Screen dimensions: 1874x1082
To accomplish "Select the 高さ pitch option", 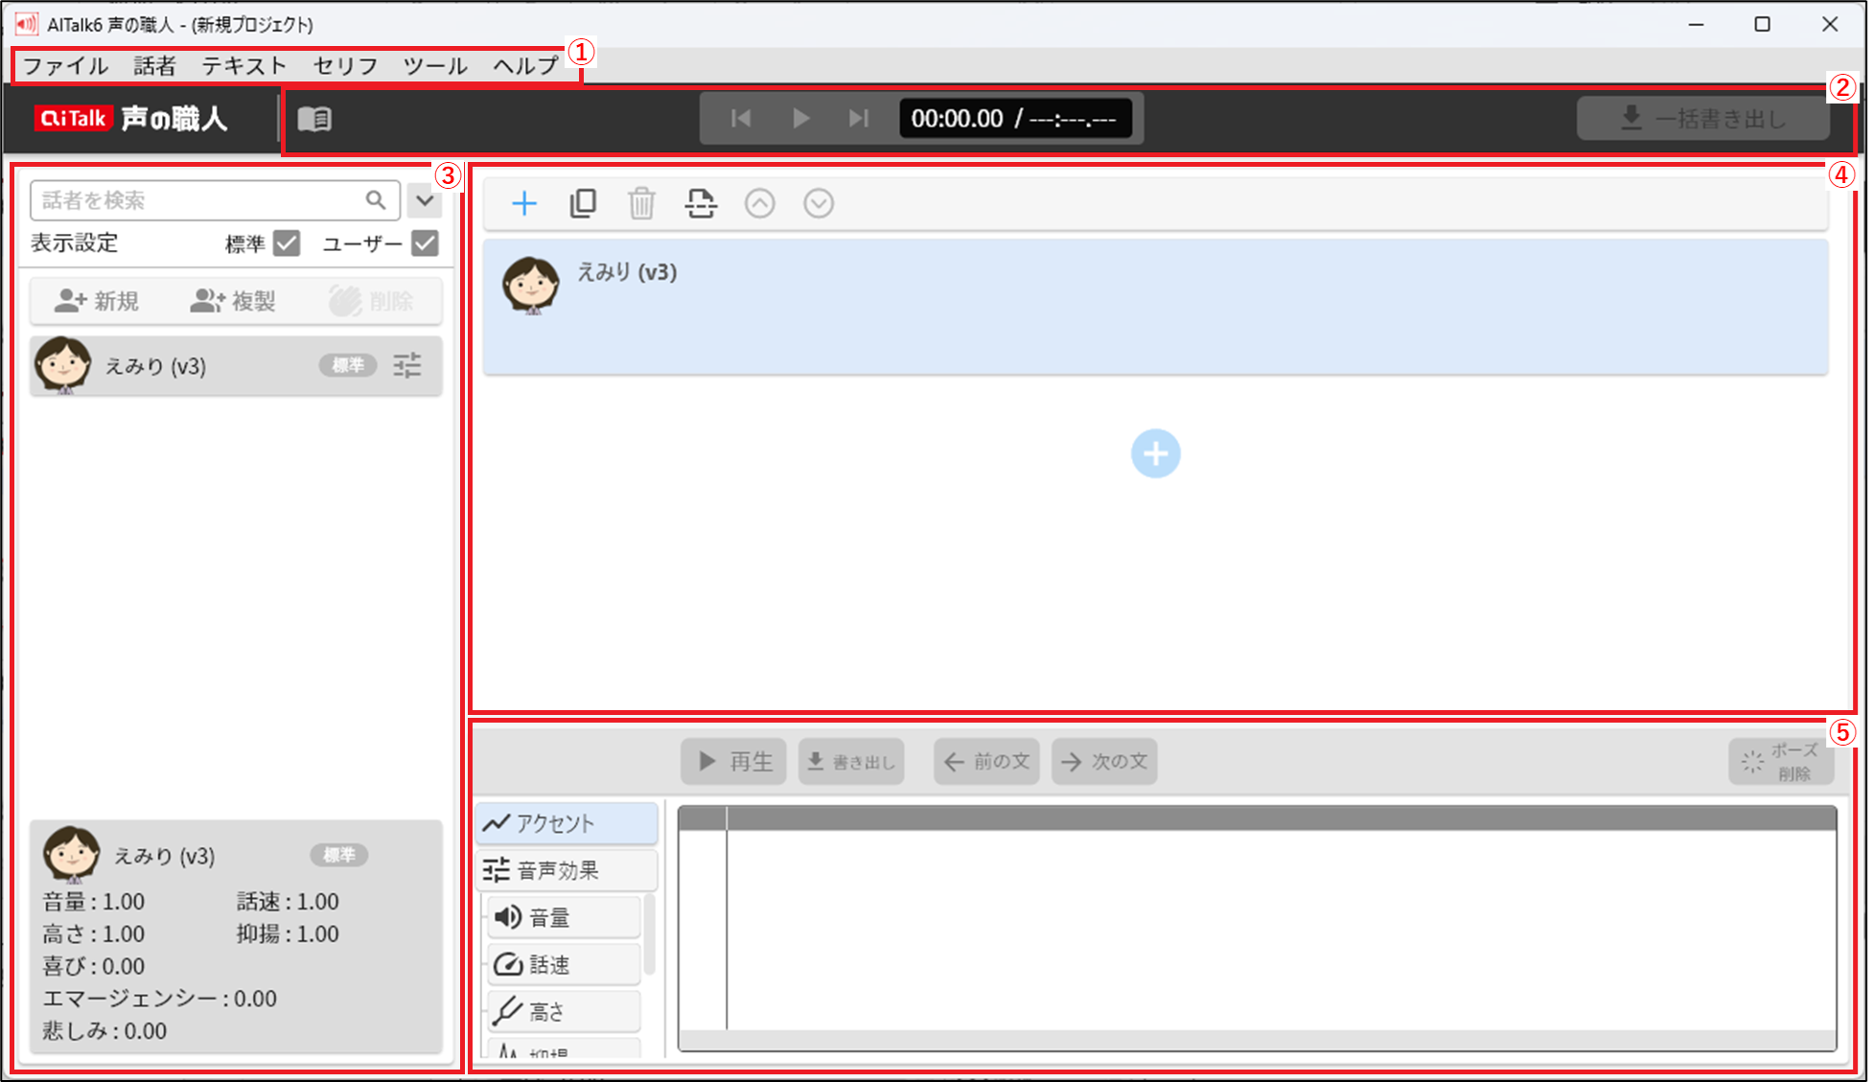I will tap(565, 1011).
